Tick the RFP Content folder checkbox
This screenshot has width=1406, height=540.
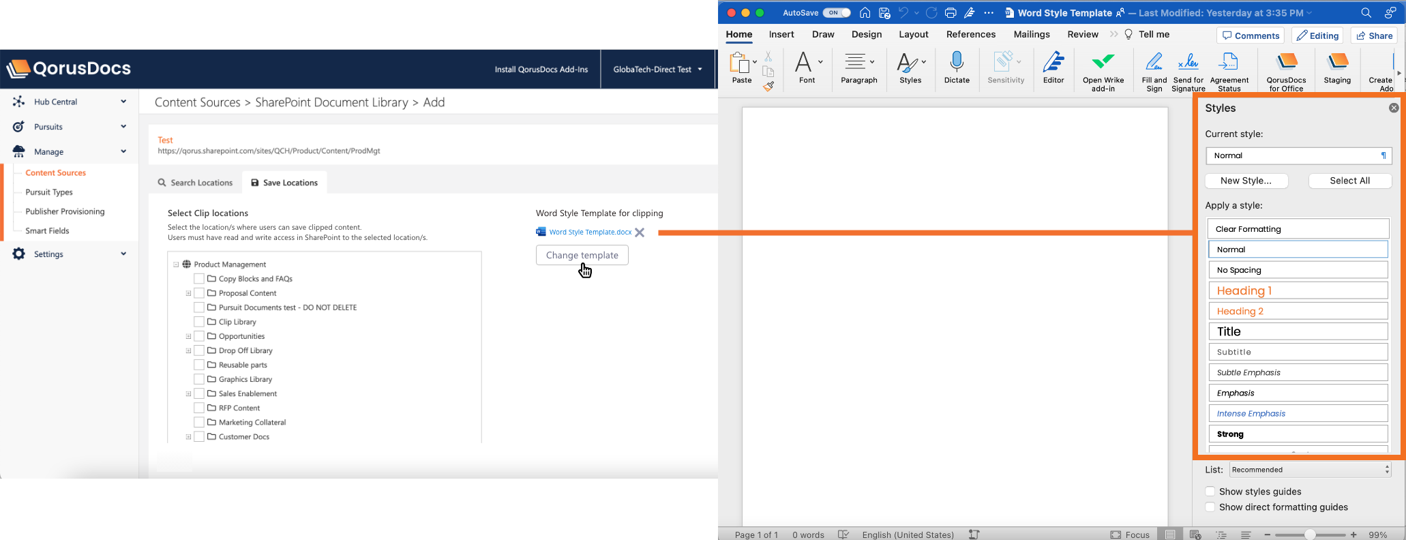coord(199,408)
